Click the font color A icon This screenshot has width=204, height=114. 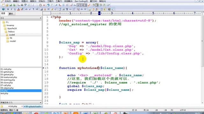[18, 9]
